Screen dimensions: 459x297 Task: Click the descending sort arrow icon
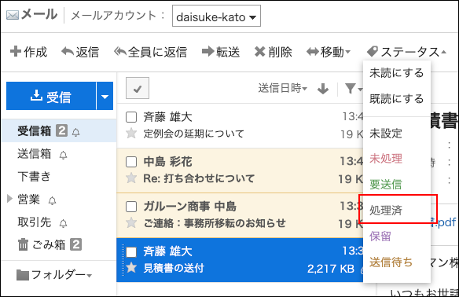click(323, 89)
